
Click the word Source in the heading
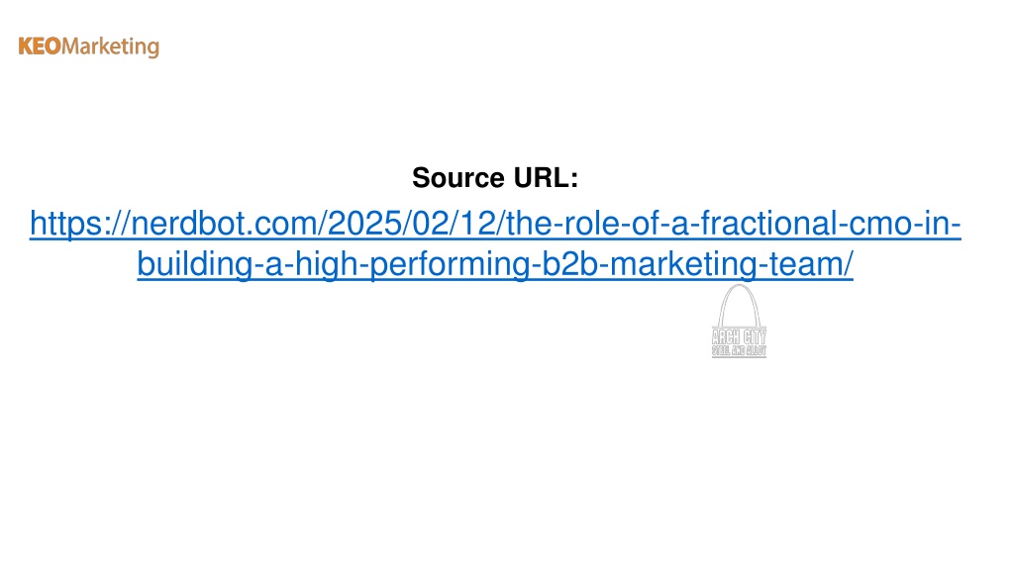pyautogui.click(x=457, y=178)
